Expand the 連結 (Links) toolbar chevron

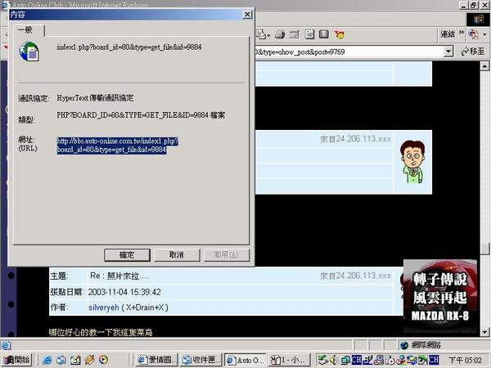459,34
